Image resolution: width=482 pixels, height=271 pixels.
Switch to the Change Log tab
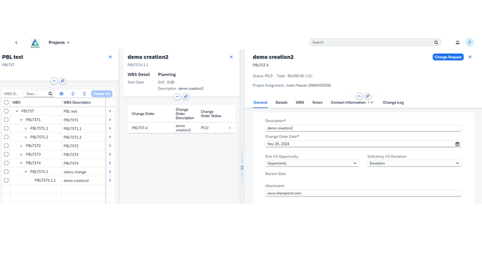click(x=393, y=103)
